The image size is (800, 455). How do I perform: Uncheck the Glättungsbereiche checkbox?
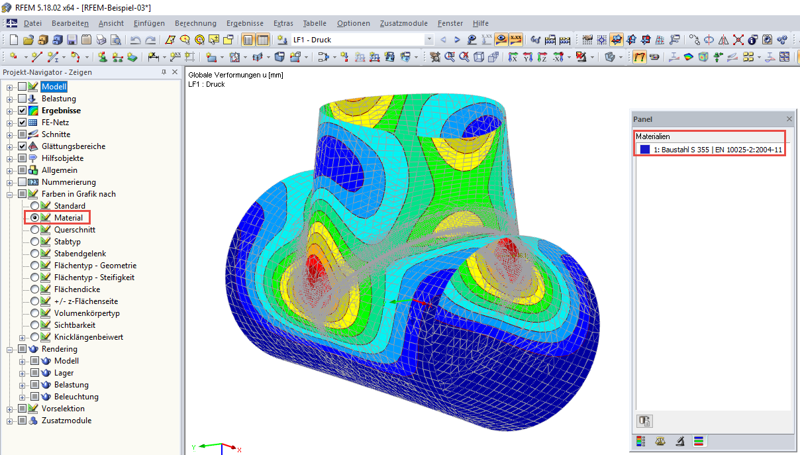coord(23,146)
